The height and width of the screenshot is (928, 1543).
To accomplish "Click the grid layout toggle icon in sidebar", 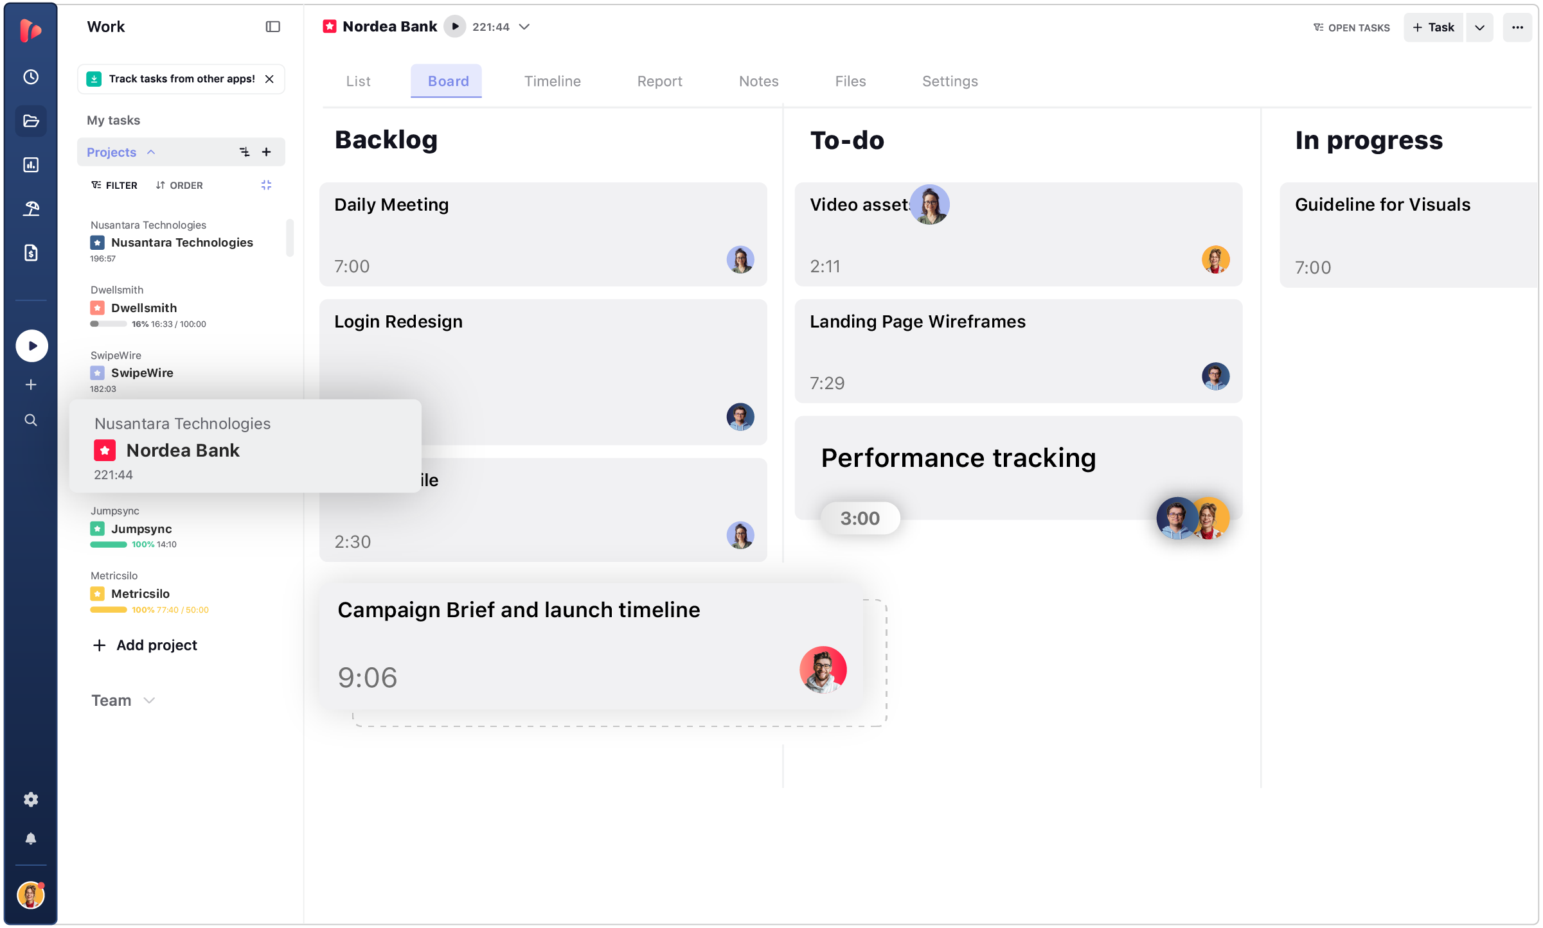I will (x=265, y=185).
